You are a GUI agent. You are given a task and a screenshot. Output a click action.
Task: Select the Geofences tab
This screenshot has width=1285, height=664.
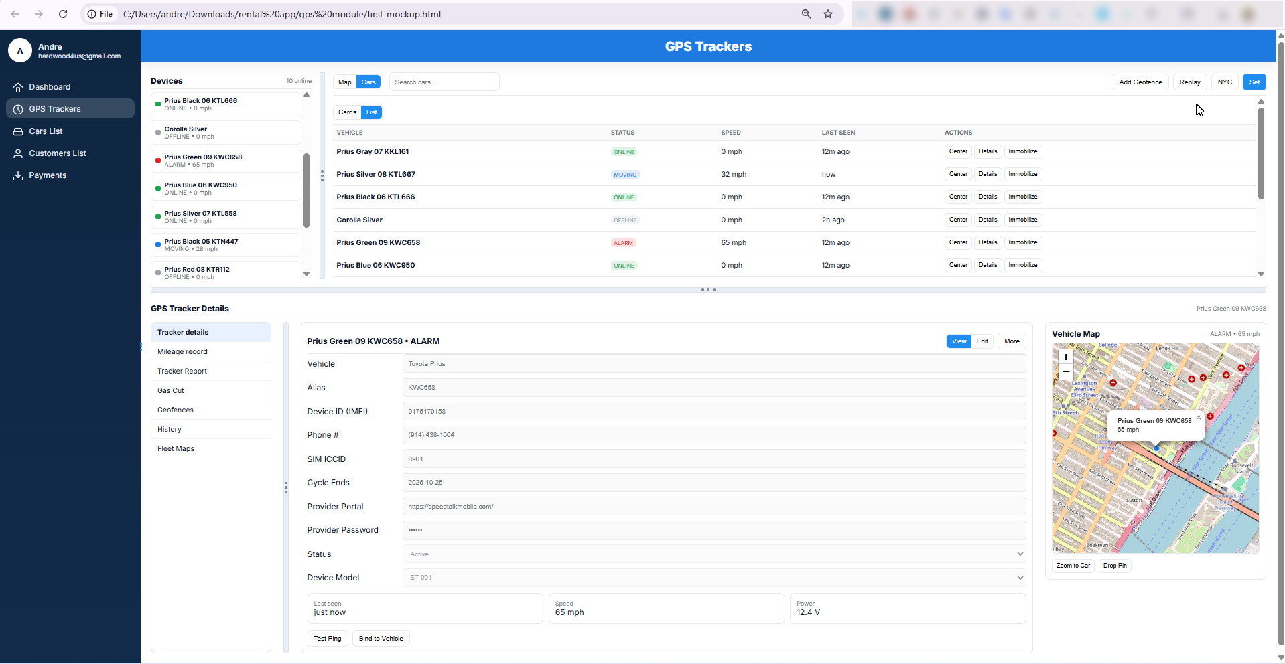(176, 410)
